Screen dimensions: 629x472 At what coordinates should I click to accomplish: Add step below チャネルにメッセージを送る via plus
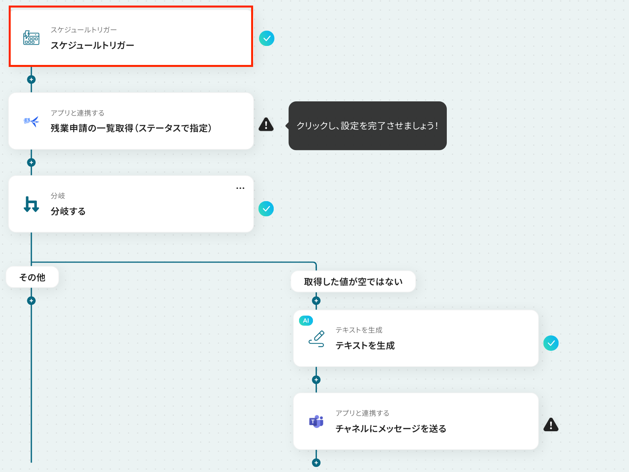click(x=316, y=462)
